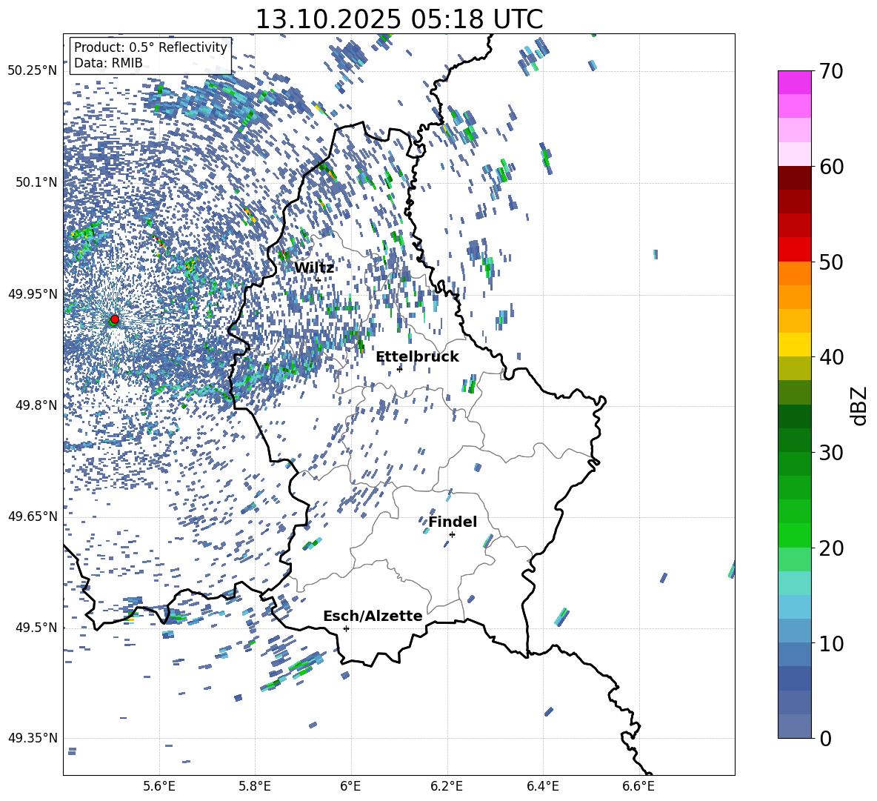Click the Product 0.5° Reflectivity info box

[150, 56]
